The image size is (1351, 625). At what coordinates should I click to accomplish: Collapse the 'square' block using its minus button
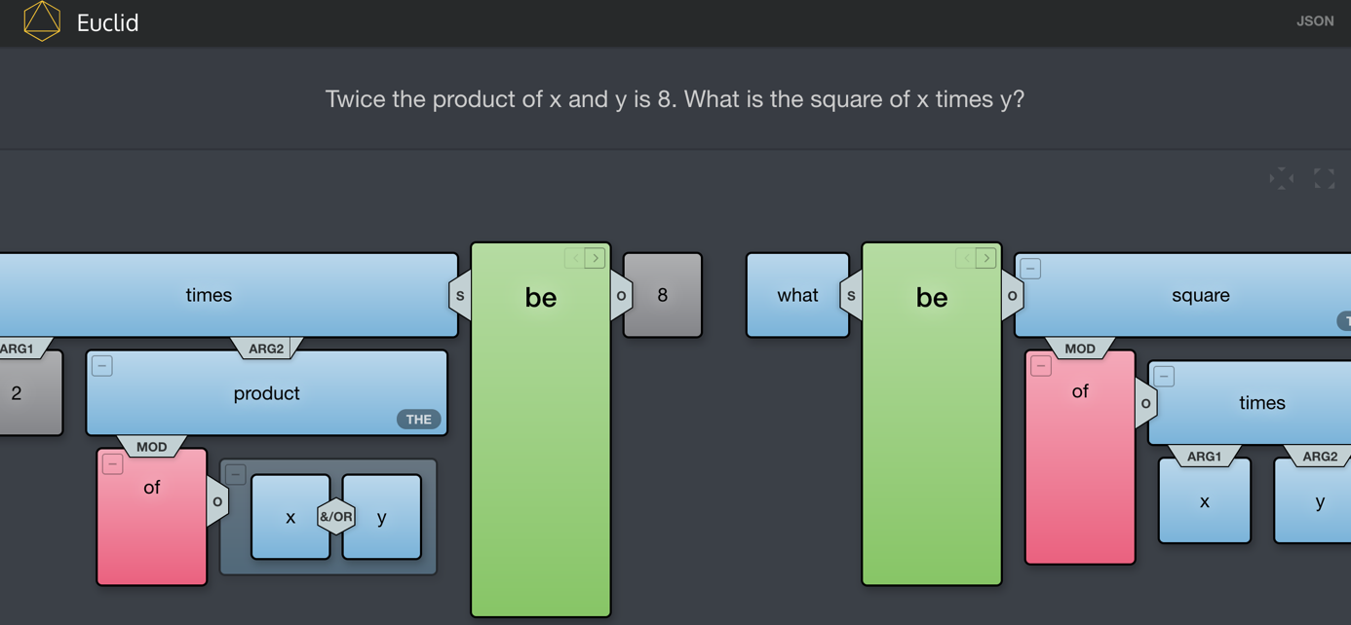(1030, 269)
